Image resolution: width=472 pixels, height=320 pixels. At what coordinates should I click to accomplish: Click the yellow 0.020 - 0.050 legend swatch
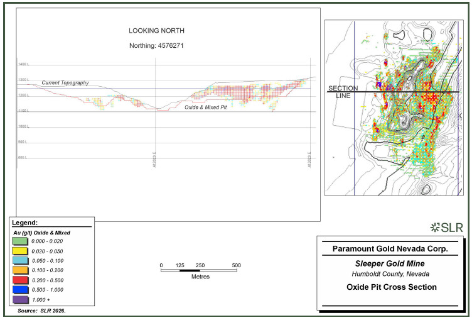20,251
